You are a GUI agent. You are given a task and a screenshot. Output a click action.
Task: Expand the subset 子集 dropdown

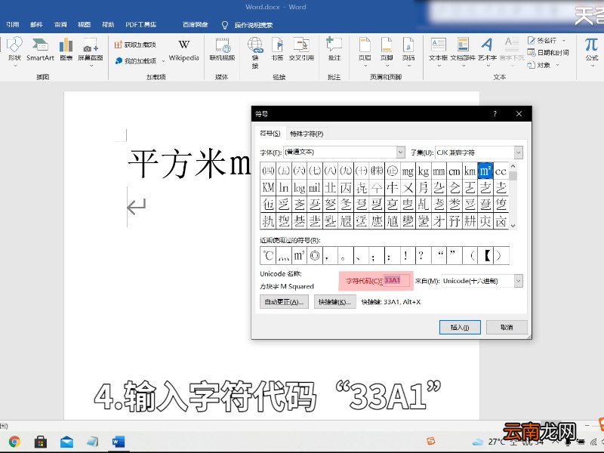point(519,153)
